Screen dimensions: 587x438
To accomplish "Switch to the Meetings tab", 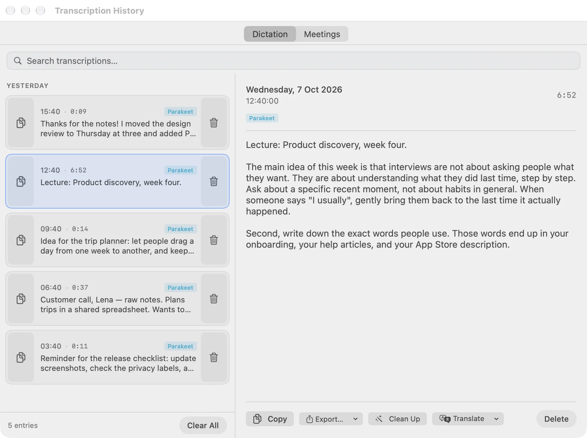I will 322,34.
